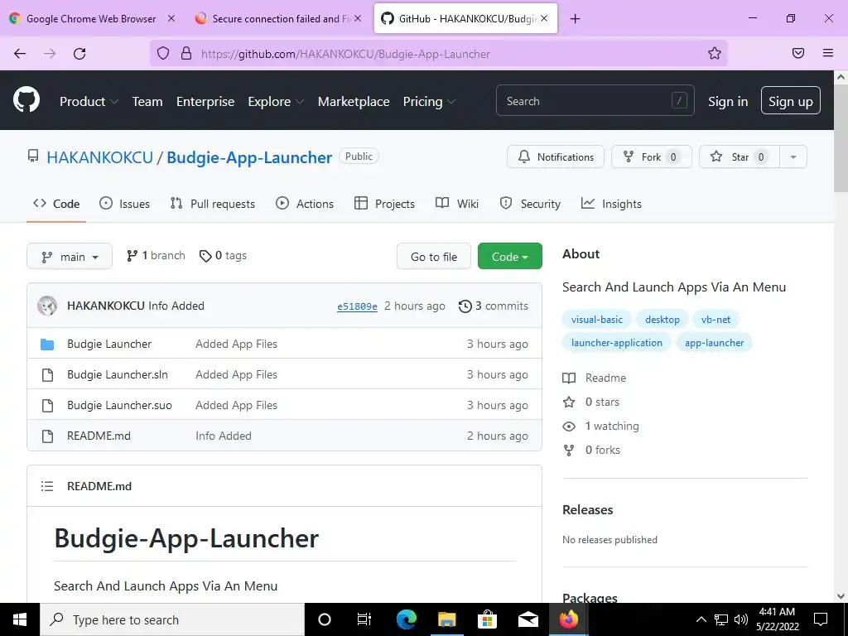Open Task View in the taskbar
848x636 pixels.
click(x=364, y=619)
